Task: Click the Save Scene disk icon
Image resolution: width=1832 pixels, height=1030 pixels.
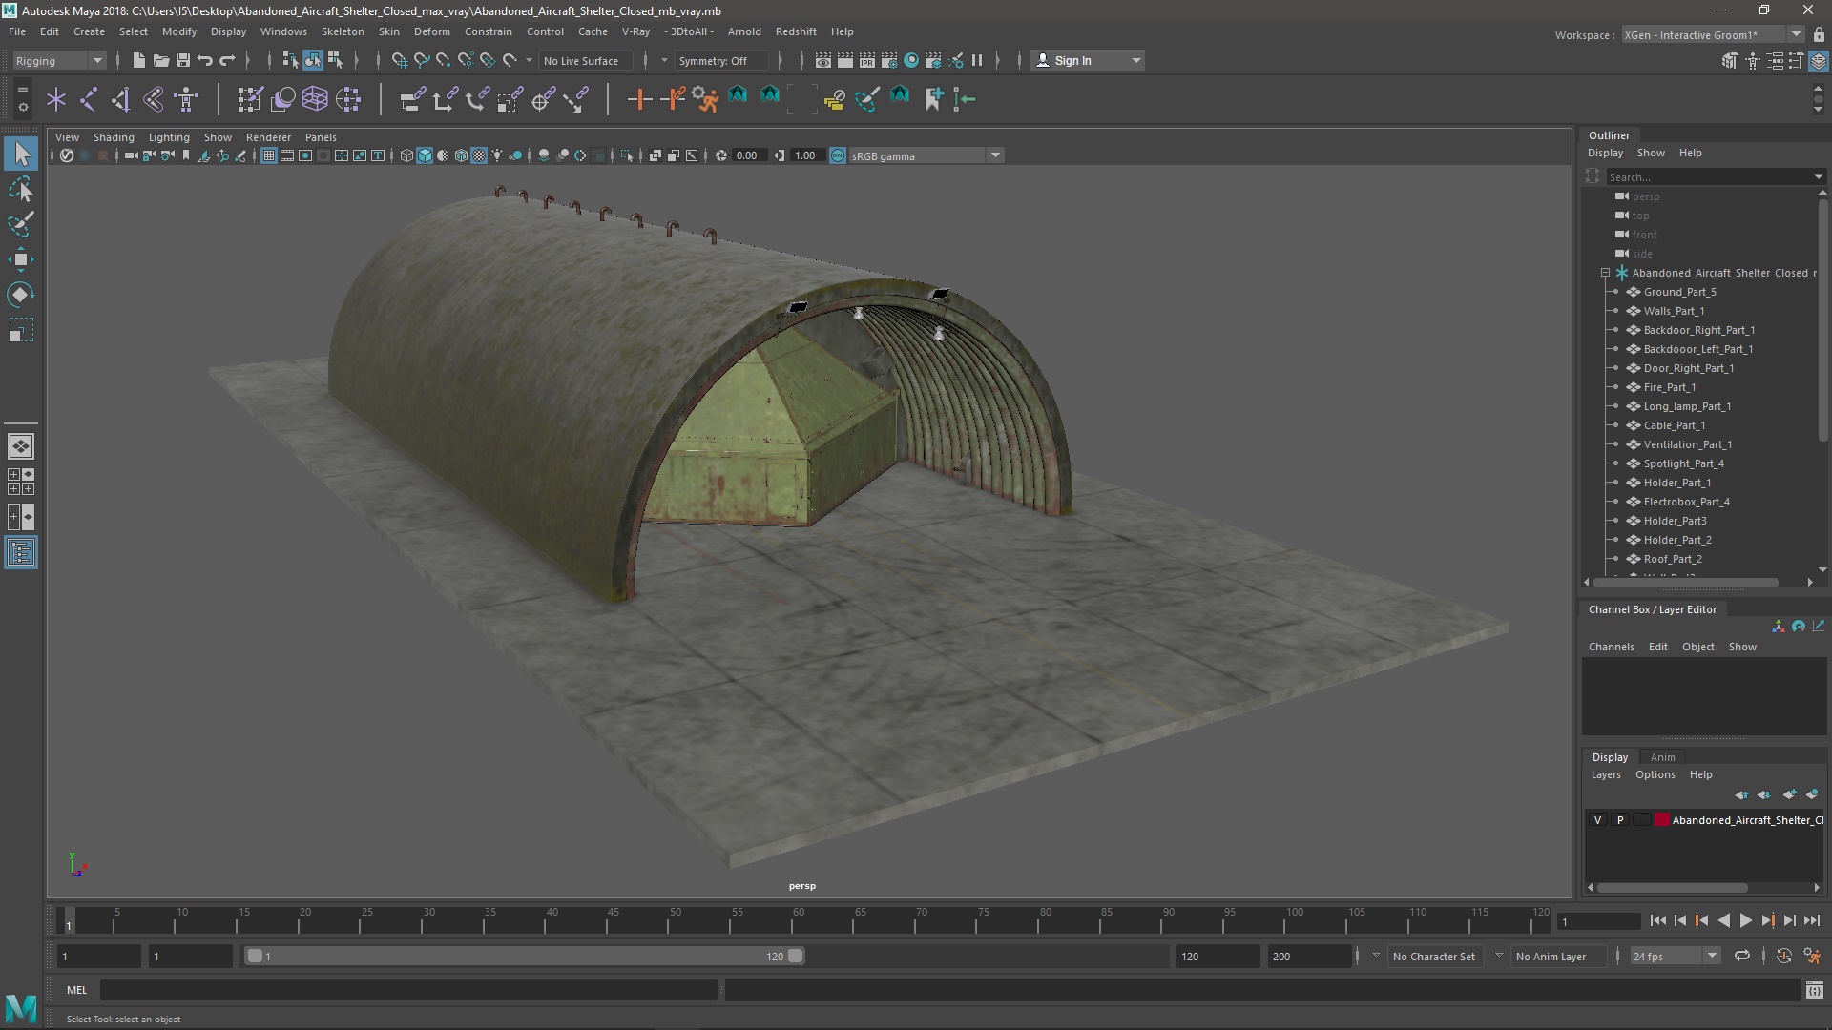Action: [182, 60]
